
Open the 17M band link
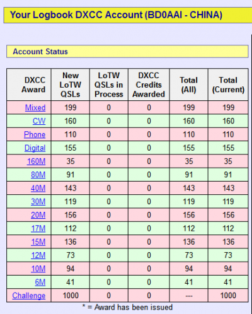click(x=38, y=228)
